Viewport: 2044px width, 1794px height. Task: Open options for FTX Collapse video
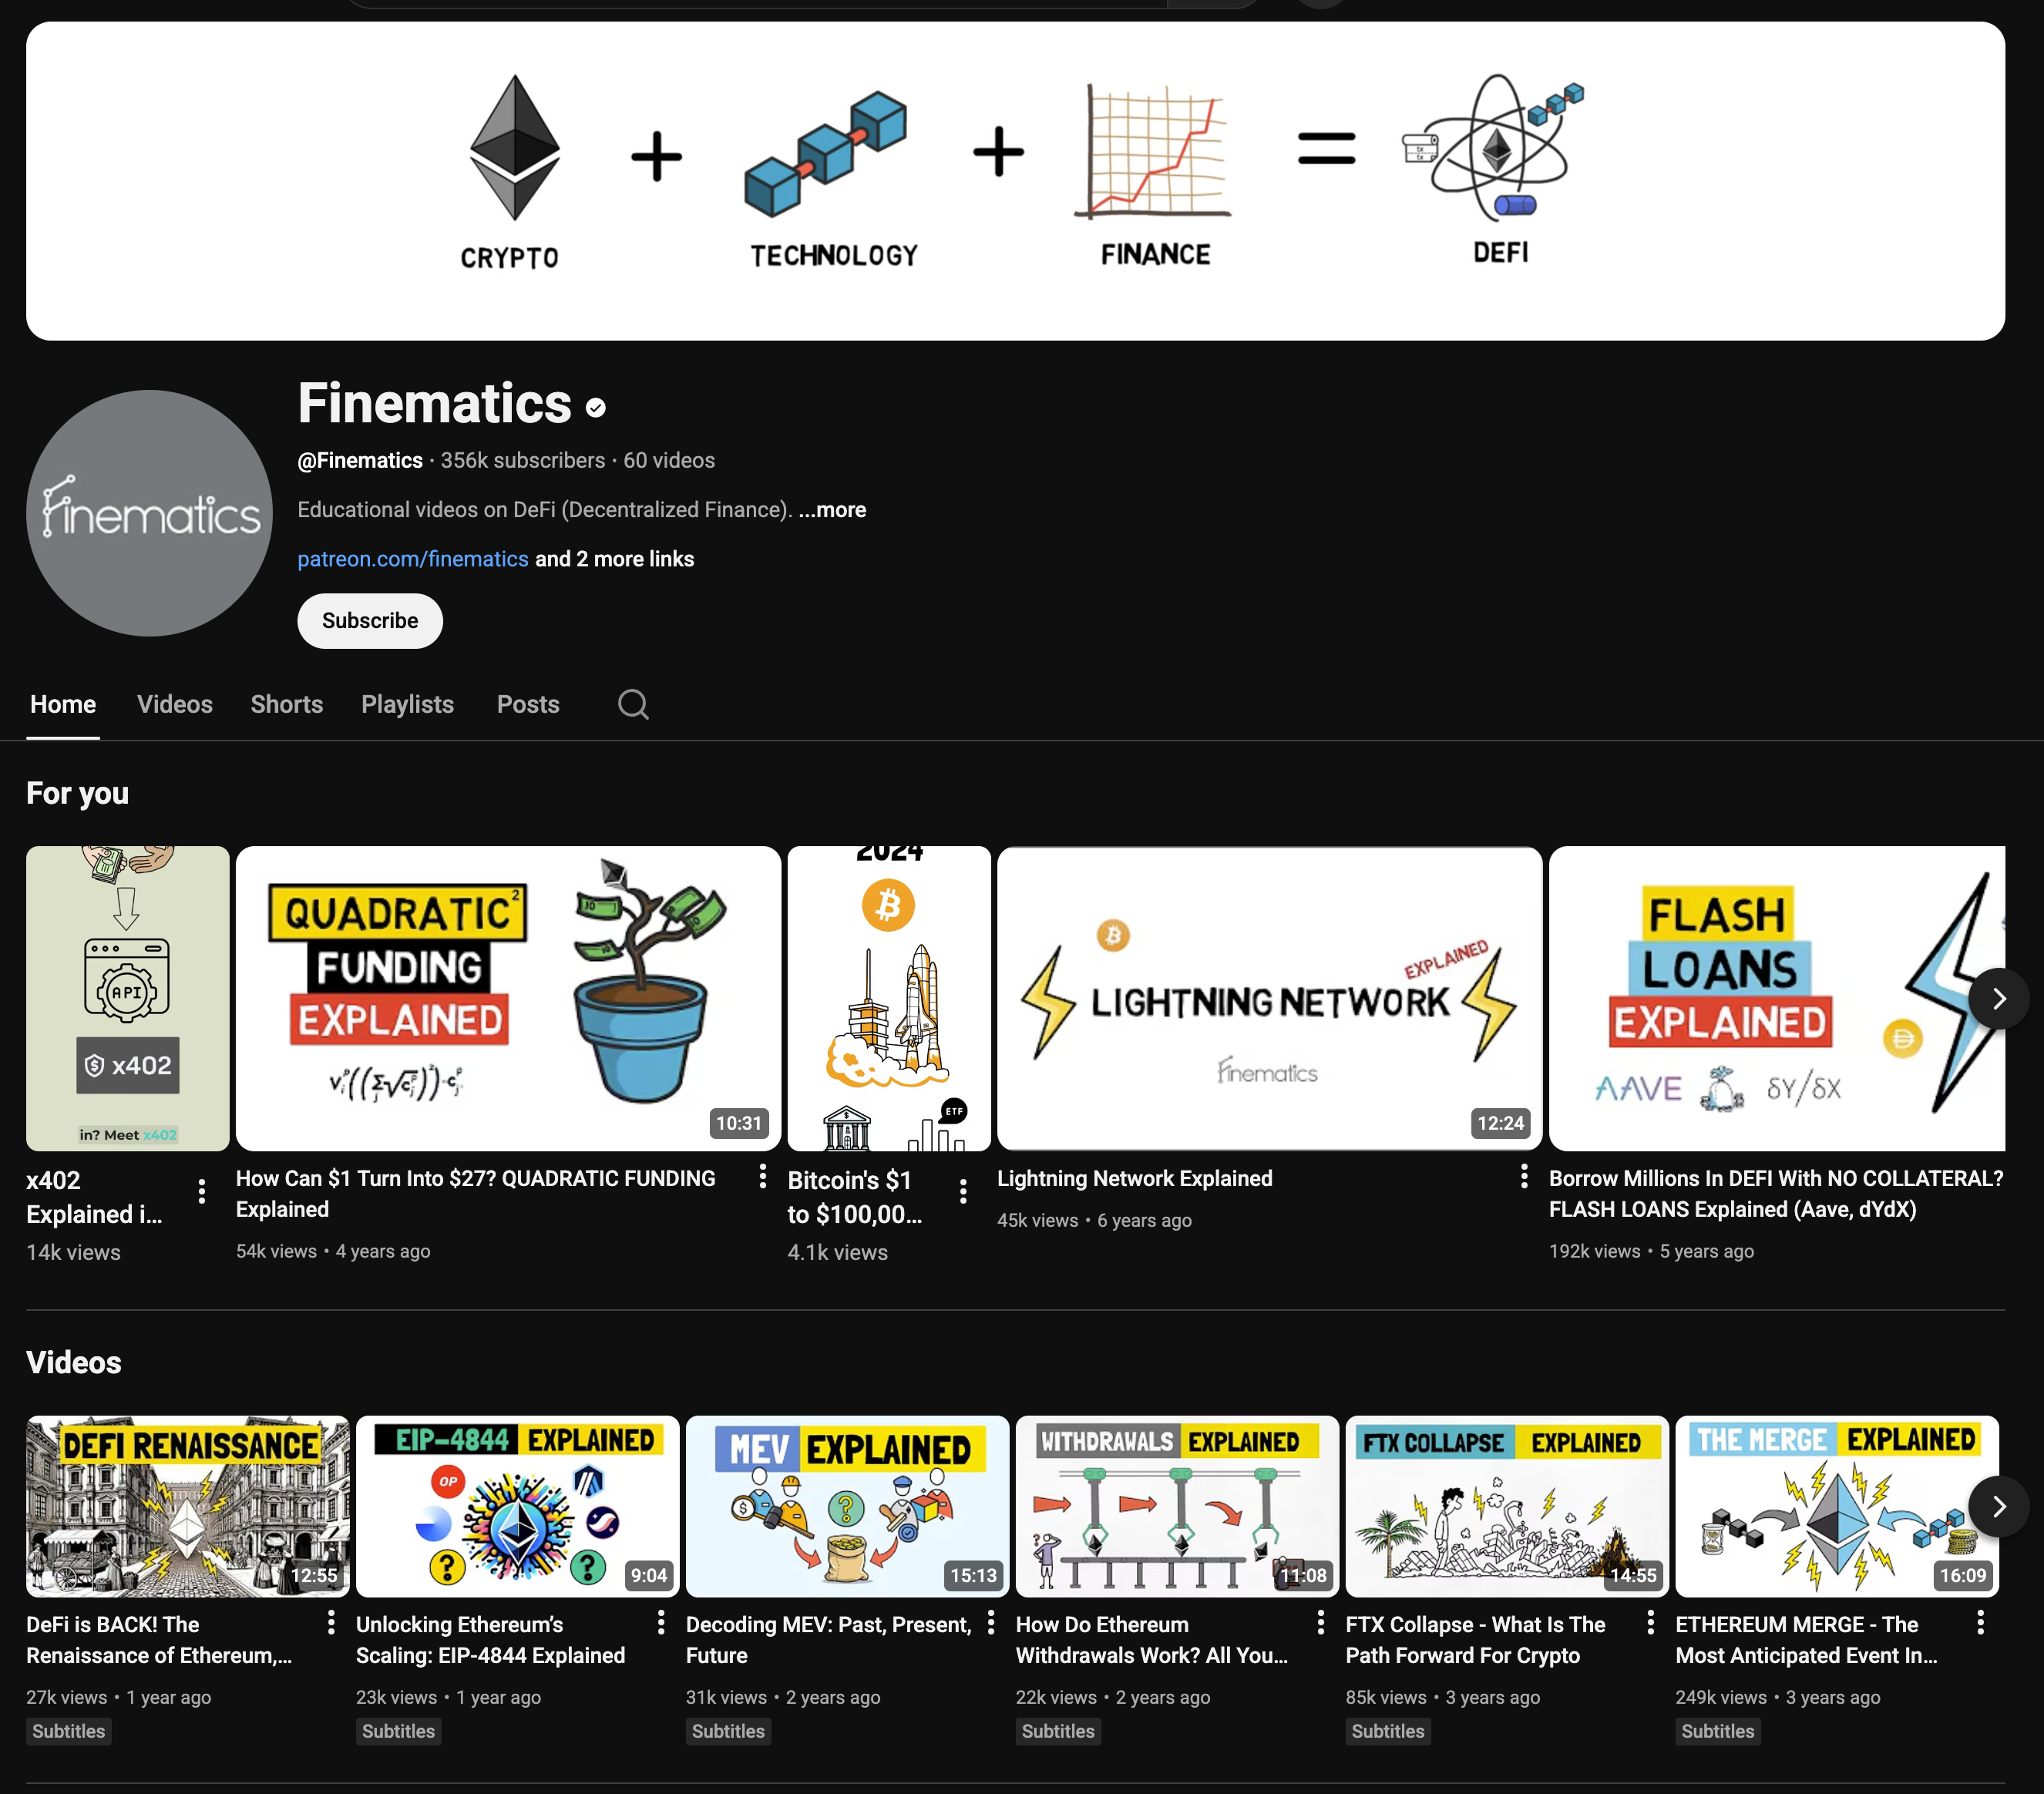point(1650,1622)
